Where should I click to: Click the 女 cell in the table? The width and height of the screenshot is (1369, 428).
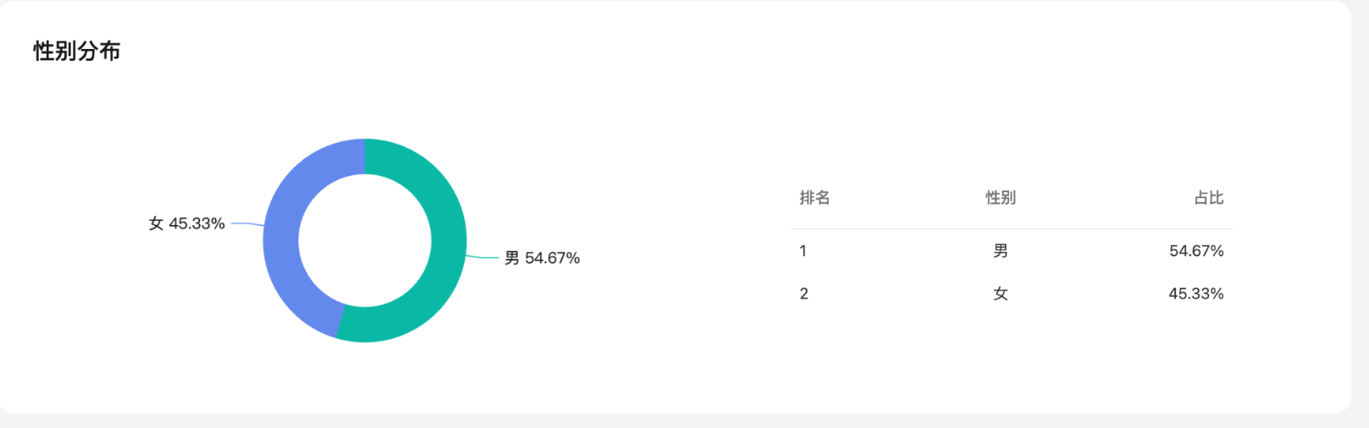1000,294
